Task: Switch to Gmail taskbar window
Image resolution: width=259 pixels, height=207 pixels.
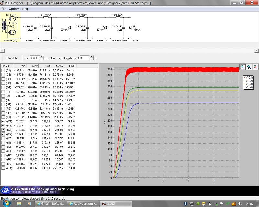Action: 51,204
